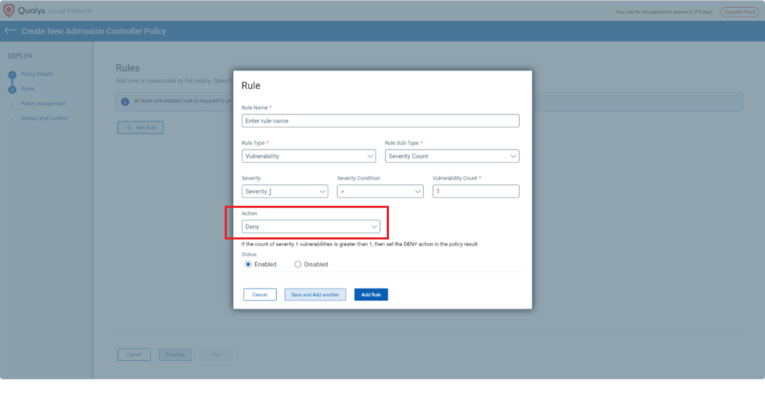Click the DENY action rule description text

tap(360, 244)
